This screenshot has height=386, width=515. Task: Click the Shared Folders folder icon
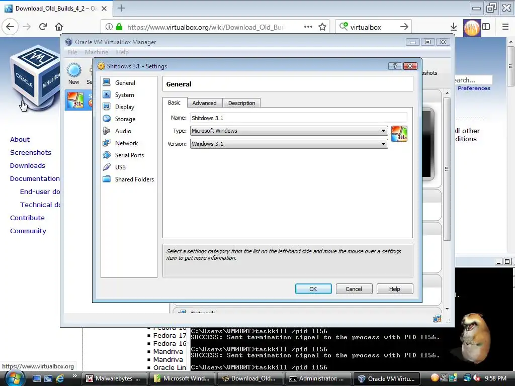click(x=107, y=179)
